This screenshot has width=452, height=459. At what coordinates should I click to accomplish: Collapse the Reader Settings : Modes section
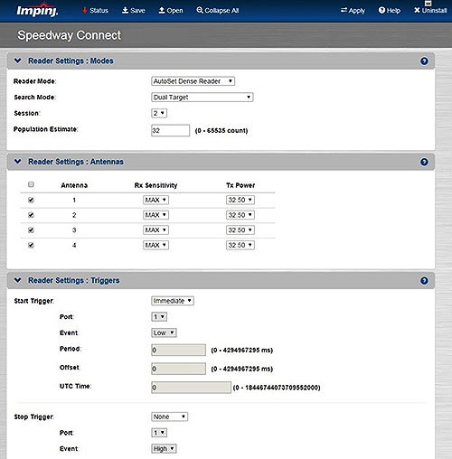(x=18, y=61)
